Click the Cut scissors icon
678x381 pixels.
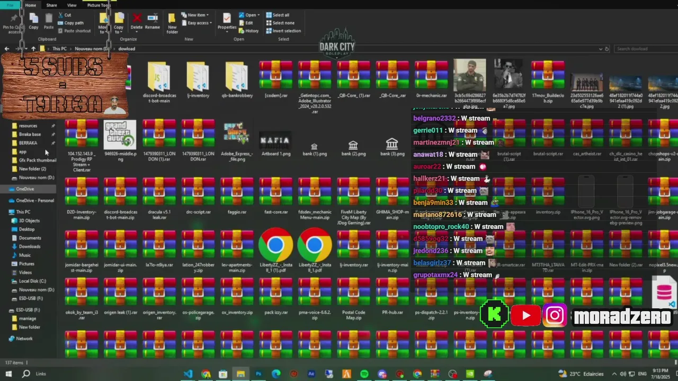(x=60, y=15)
